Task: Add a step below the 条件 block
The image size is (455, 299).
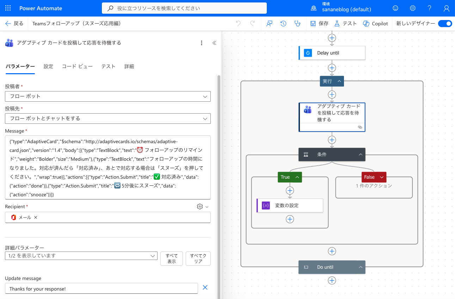Action: 332,251
